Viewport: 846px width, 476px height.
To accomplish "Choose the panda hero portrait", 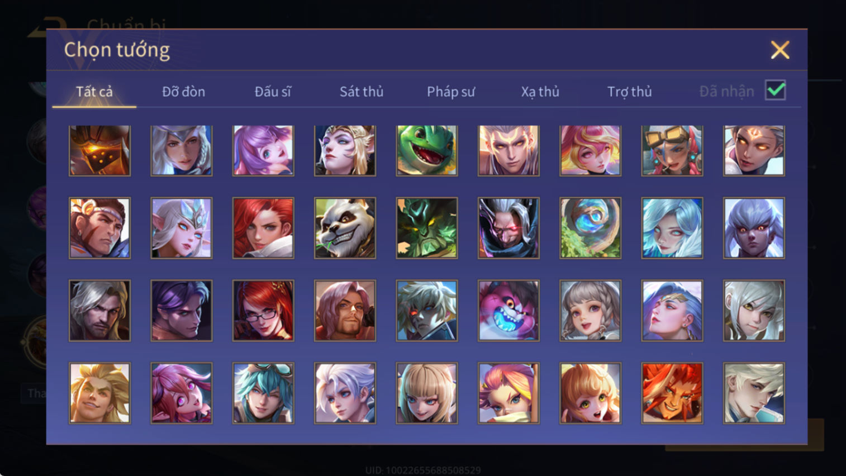I will [x=345, y=228].
